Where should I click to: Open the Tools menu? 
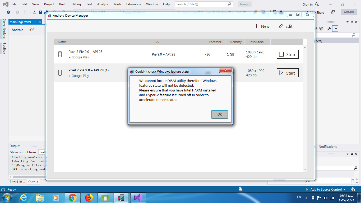tap(117, 4)
